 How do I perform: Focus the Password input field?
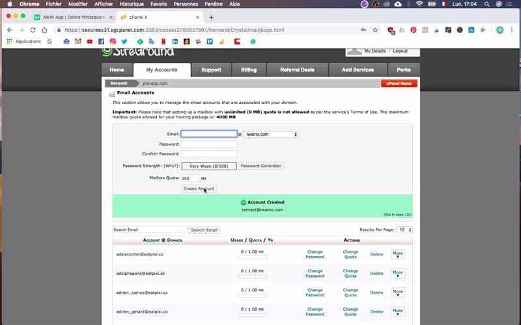tap(209, 144)
